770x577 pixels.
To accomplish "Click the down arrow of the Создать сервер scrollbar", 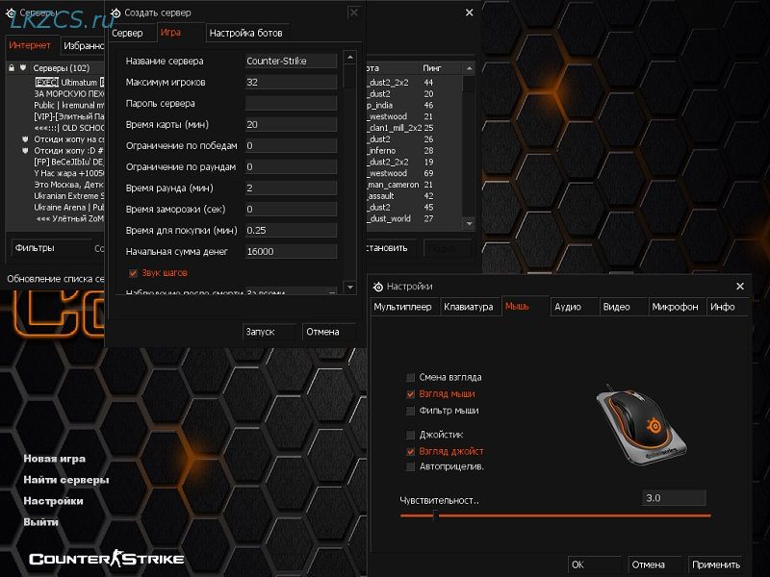I will tap(350, 287).
